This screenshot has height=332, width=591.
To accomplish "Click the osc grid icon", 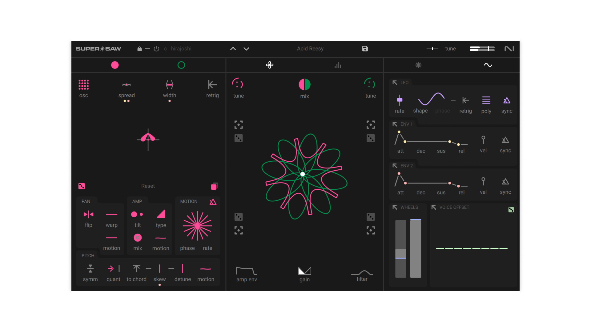I will tap(83, 85).
